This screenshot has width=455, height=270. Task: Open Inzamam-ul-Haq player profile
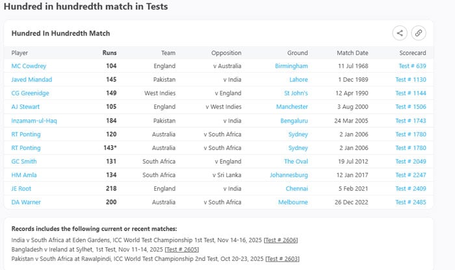35,121
